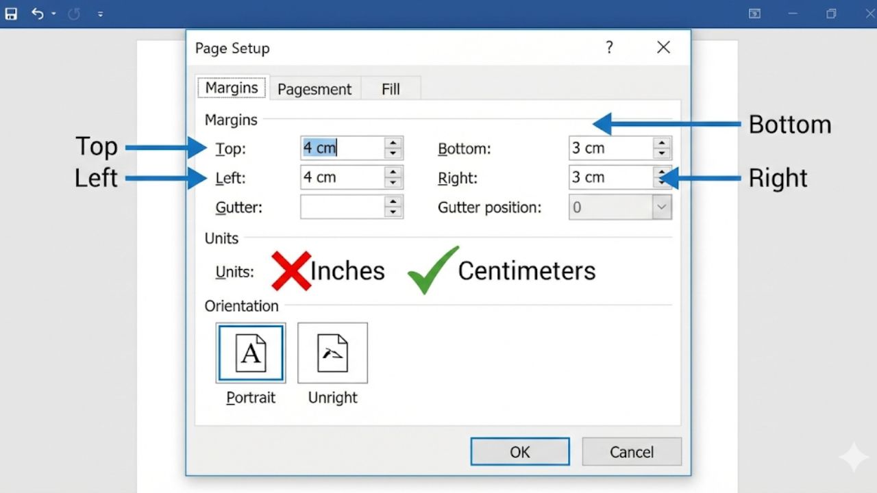Increase the Bottom margin with its up arrow
Viewport: 877px width, 493px height.
660,143
